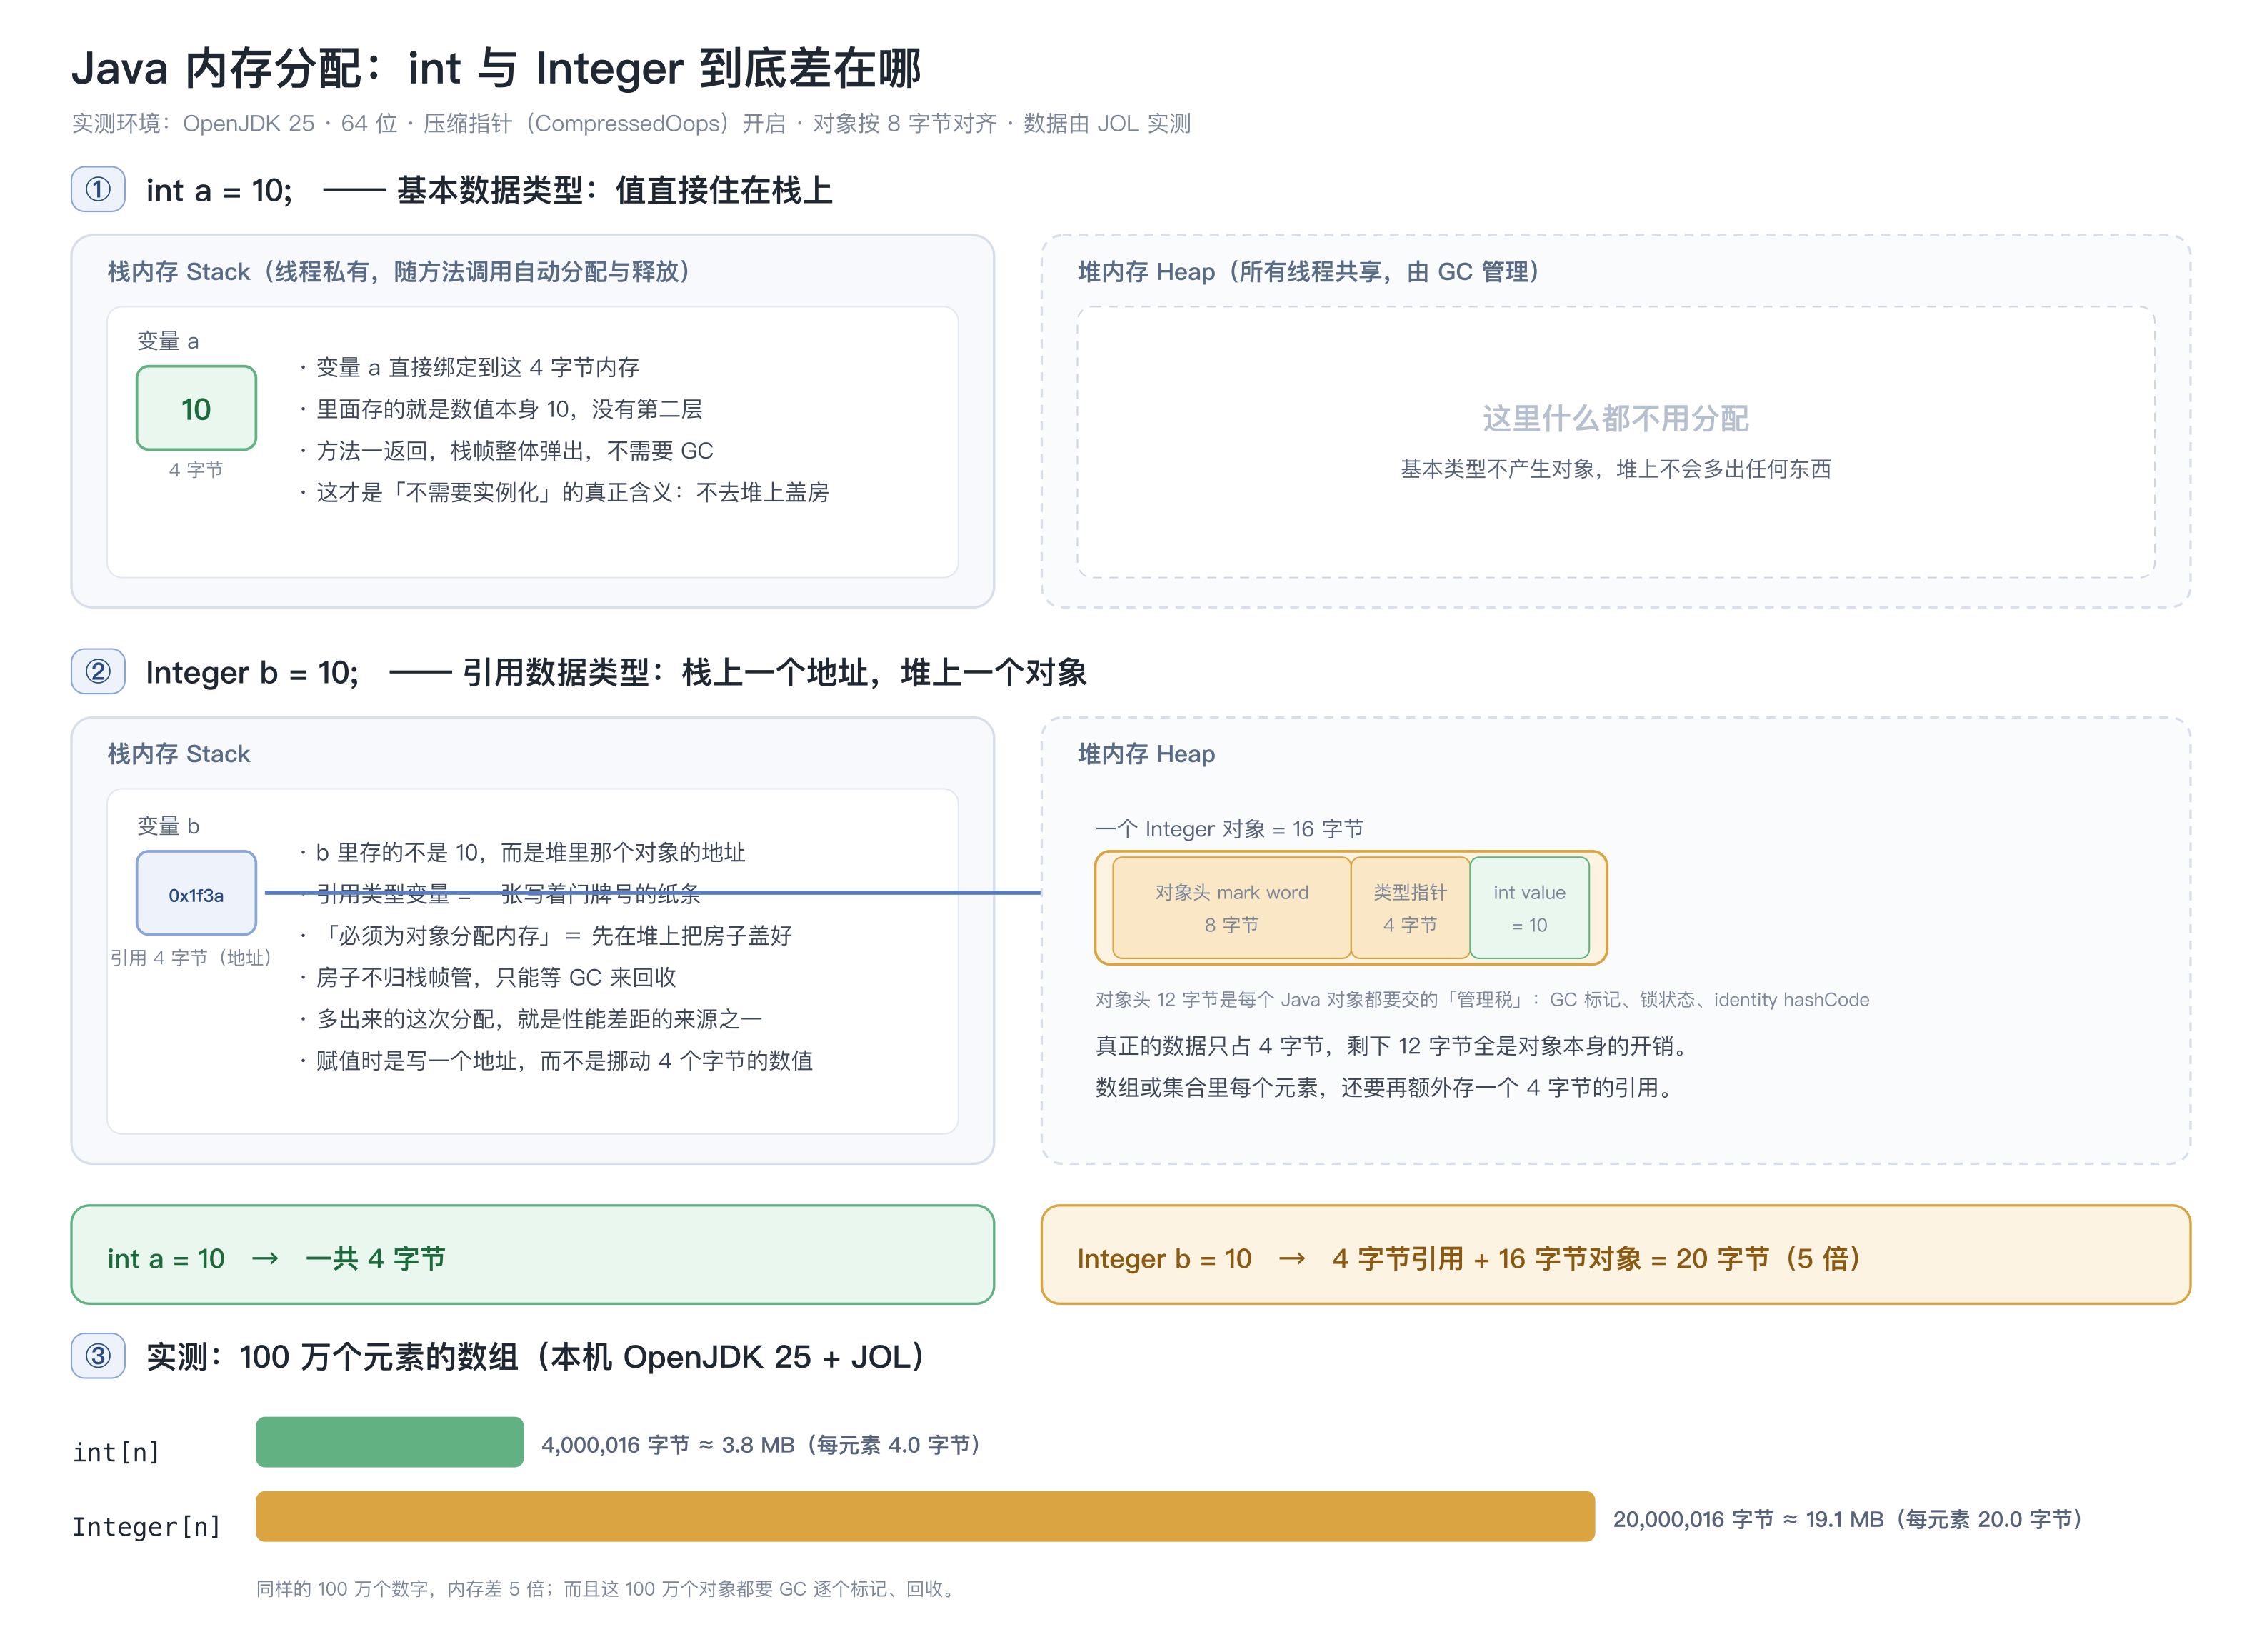Image resolution: width=2262 pixels, height=1652 pixels.
Task: Click the orange Integer[n] memory bar
Action: coord(925,1517)
